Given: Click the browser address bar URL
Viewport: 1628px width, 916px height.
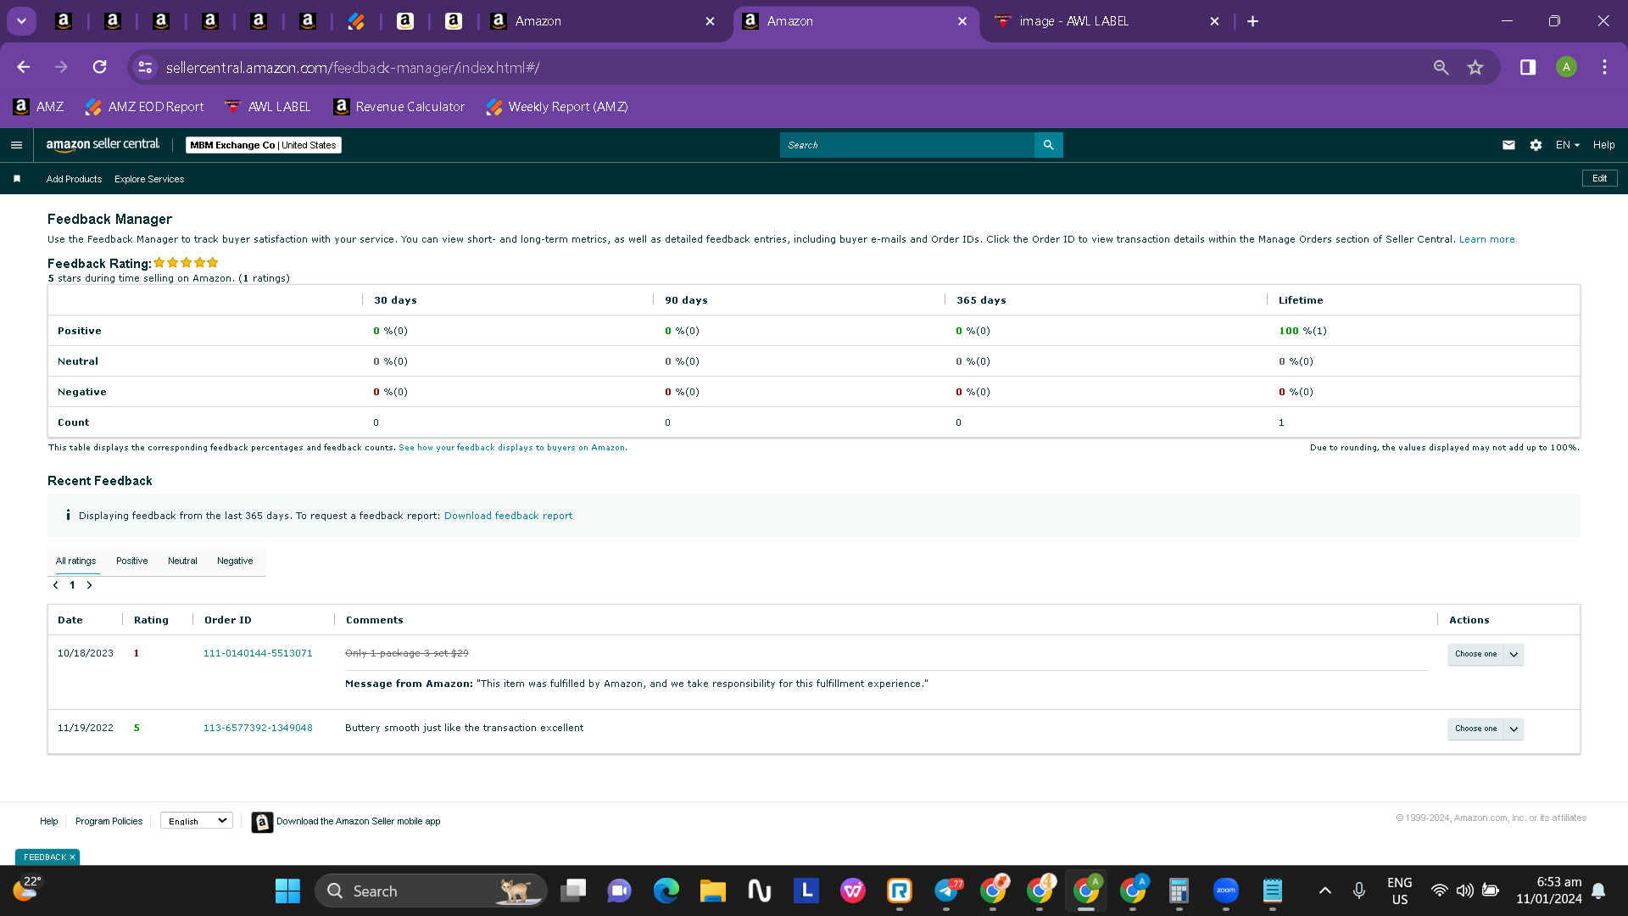Looking at the screenshot, I should tap(353, 68).
